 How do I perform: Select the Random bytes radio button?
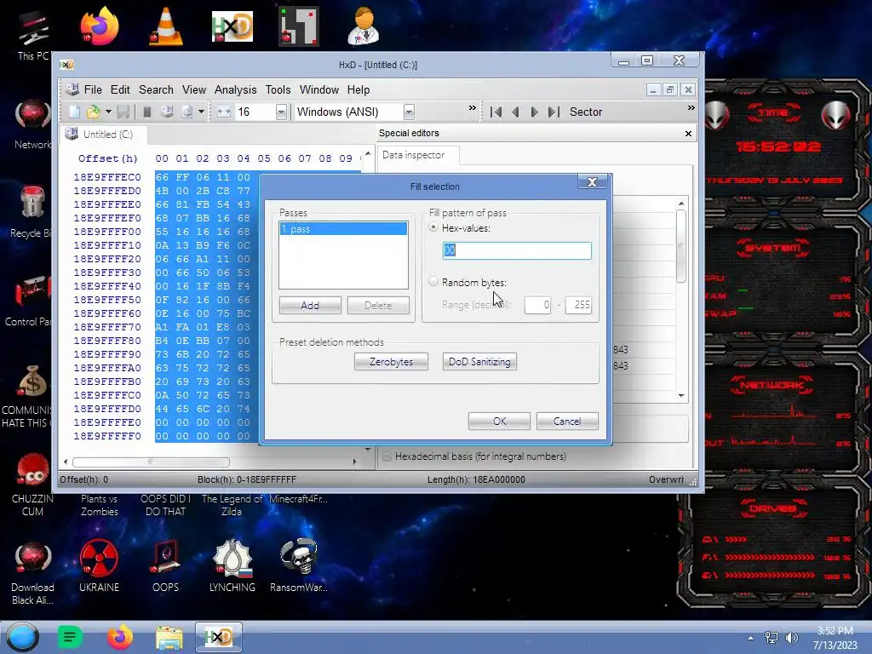433,282
